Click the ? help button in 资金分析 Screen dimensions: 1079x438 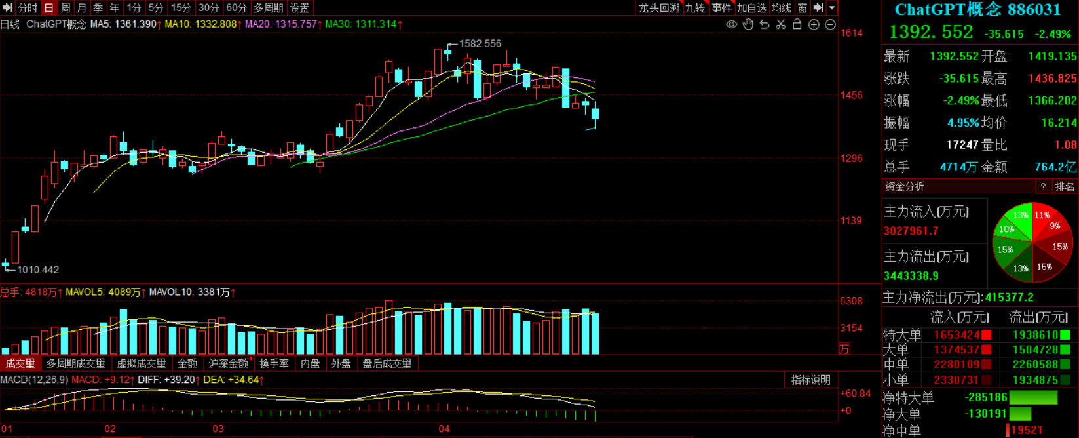pyautogui.click(x=1043, y=187)
